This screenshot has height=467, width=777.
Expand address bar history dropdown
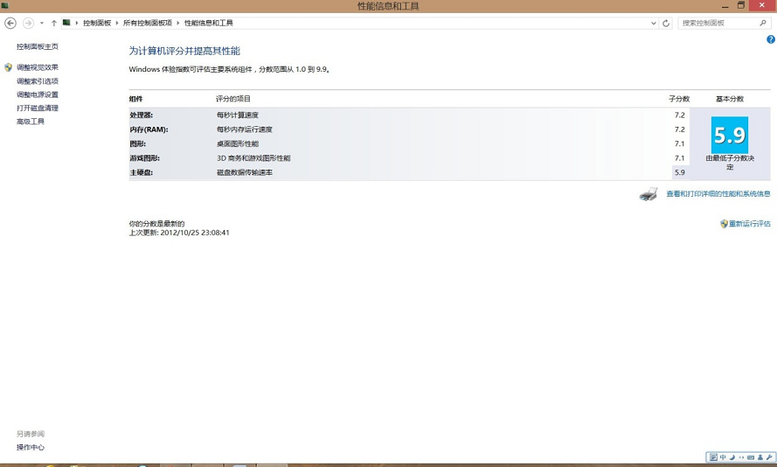(653, 23)
